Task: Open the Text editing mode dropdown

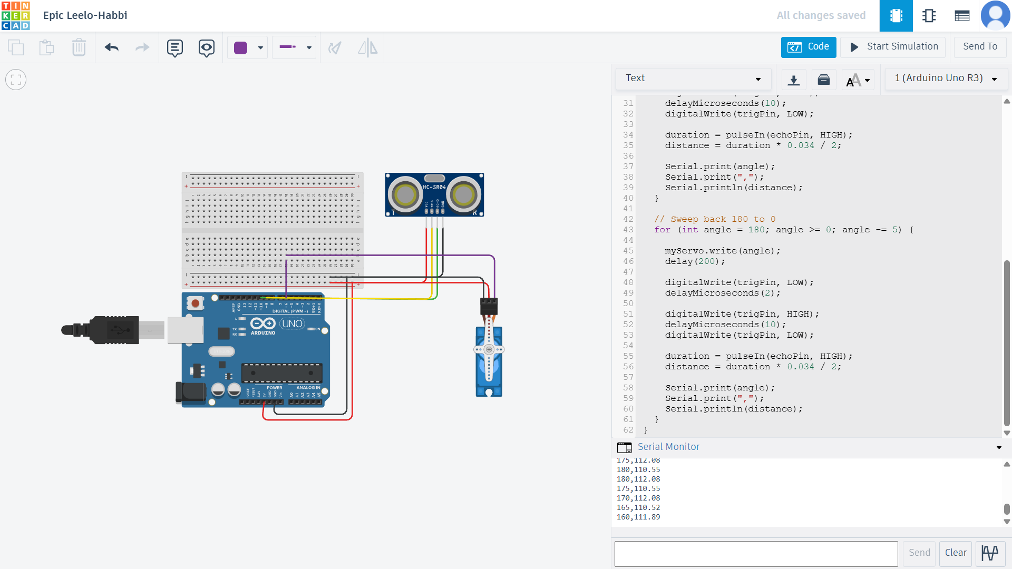Action: pyautogui.click(x=693, y=79)
